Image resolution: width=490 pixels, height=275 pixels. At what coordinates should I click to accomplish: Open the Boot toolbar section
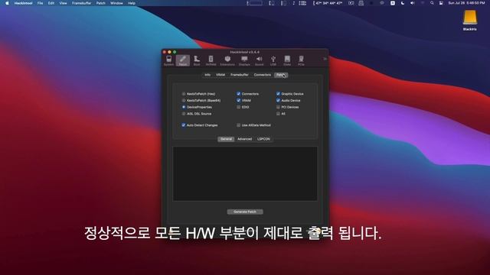(x=197, y=60)
